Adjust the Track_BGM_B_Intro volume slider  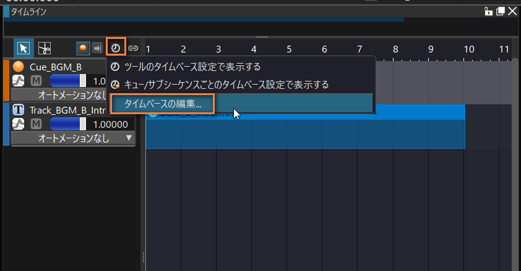(68, 124)
